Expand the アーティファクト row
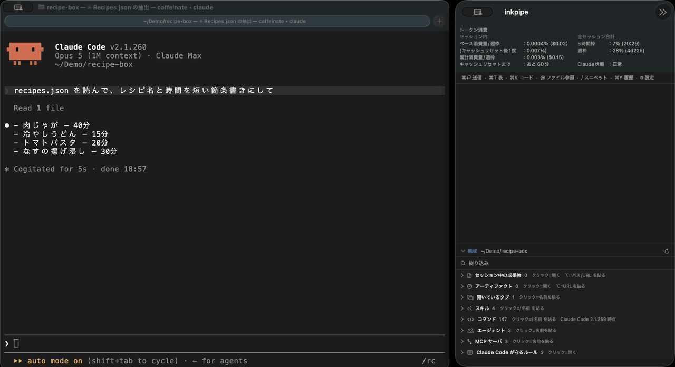The image size is (675, 367). tap(462, 286)
